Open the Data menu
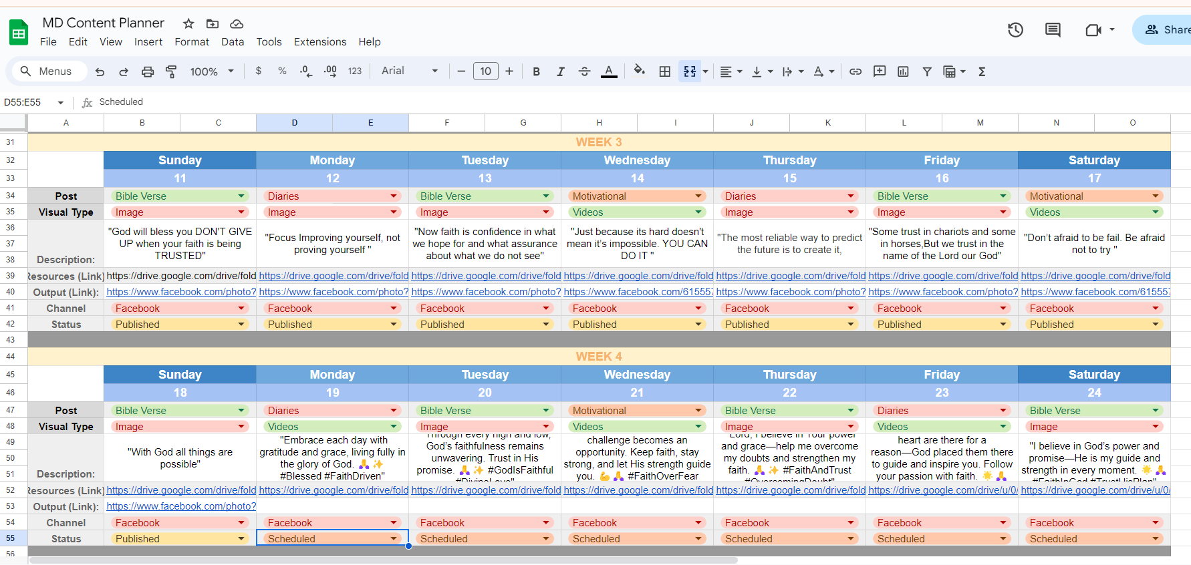The width and height of the screenshot is (1191, 565). tap(233, 41)
